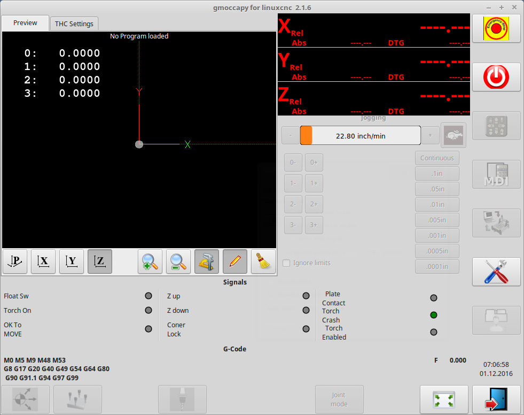Click the exit door icon
This screenshot has width=524, height=415.
tap(496, 399)
